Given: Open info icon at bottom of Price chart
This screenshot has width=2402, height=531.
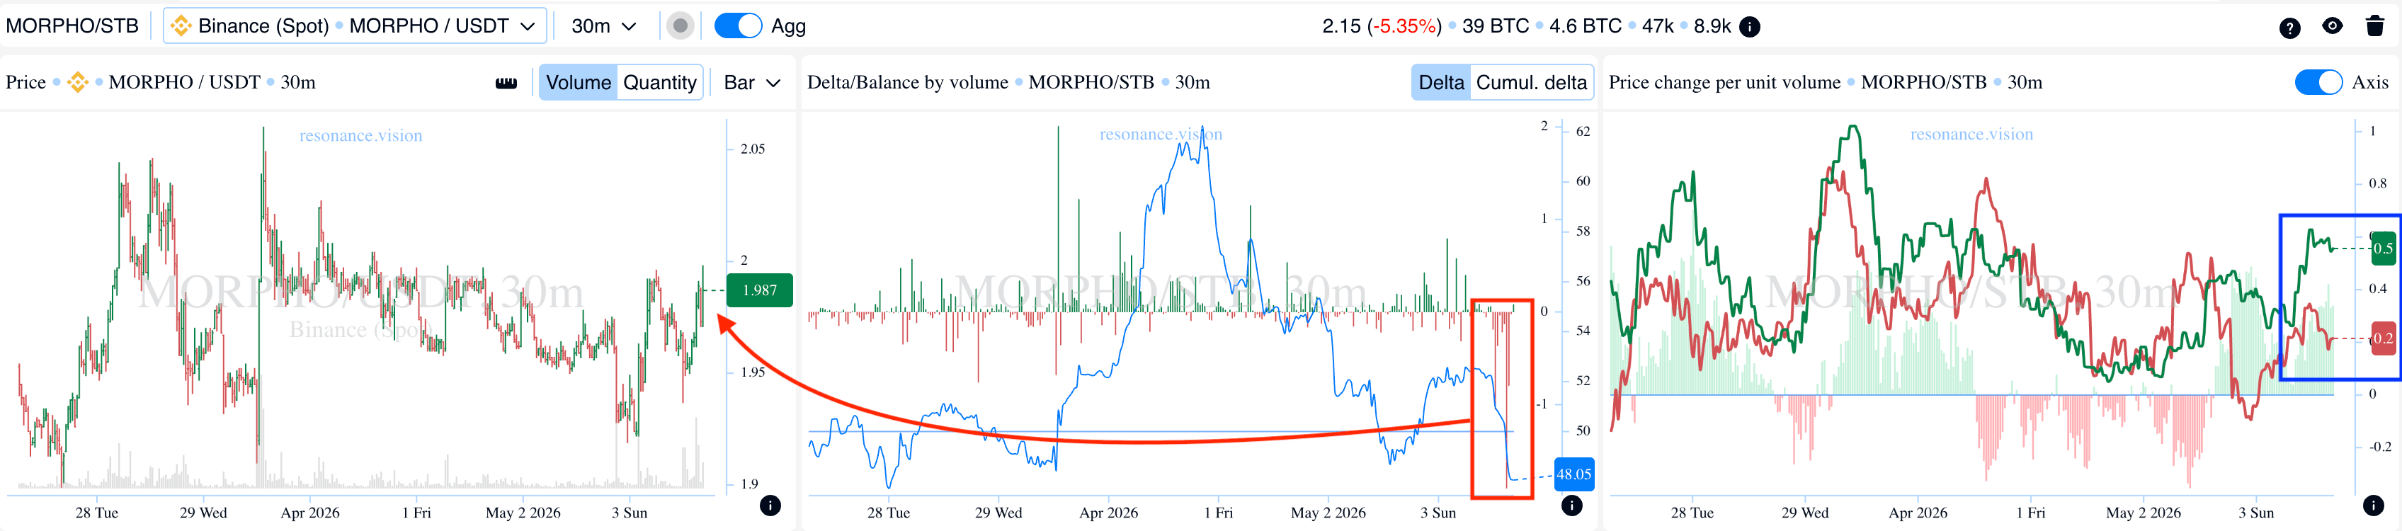Looking at the screenshot, I should point(770,505).
